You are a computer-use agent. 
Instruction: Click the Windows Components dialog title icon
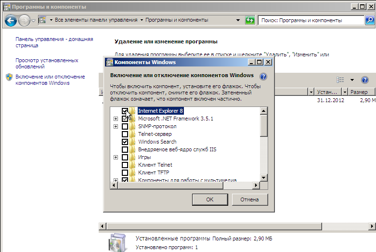pyautogui.click(x=110, y=62)
